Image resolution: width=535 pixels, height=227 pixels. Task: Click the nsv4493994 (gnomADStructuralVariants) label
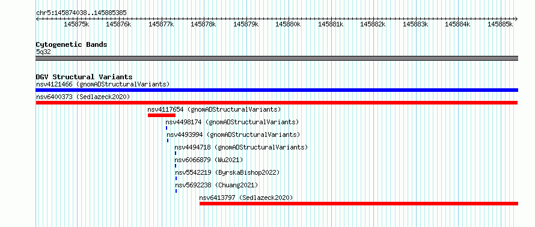(233, 135)
